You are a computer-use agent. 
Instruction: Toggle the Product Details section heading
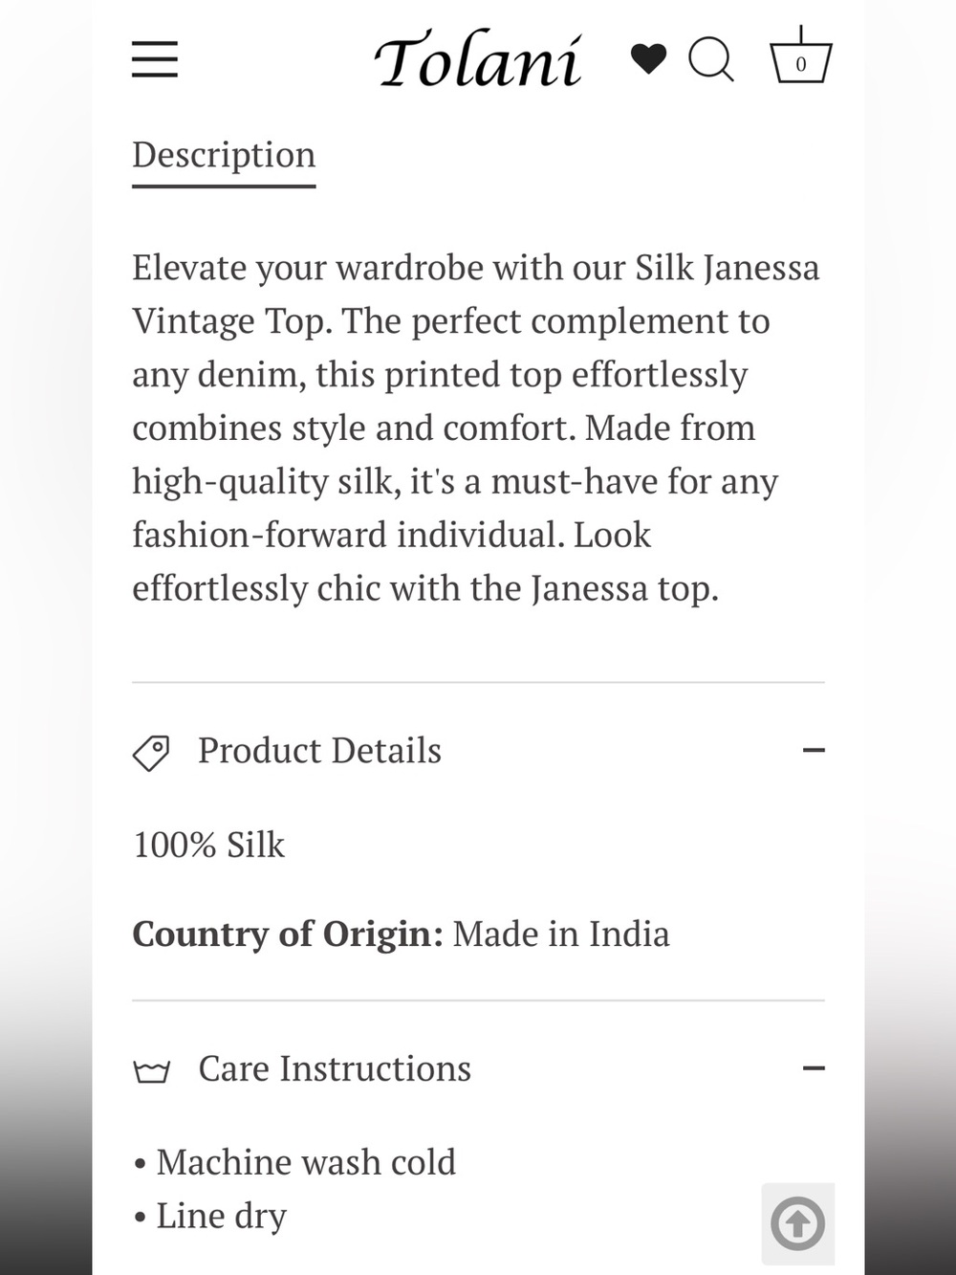[319, 751]
